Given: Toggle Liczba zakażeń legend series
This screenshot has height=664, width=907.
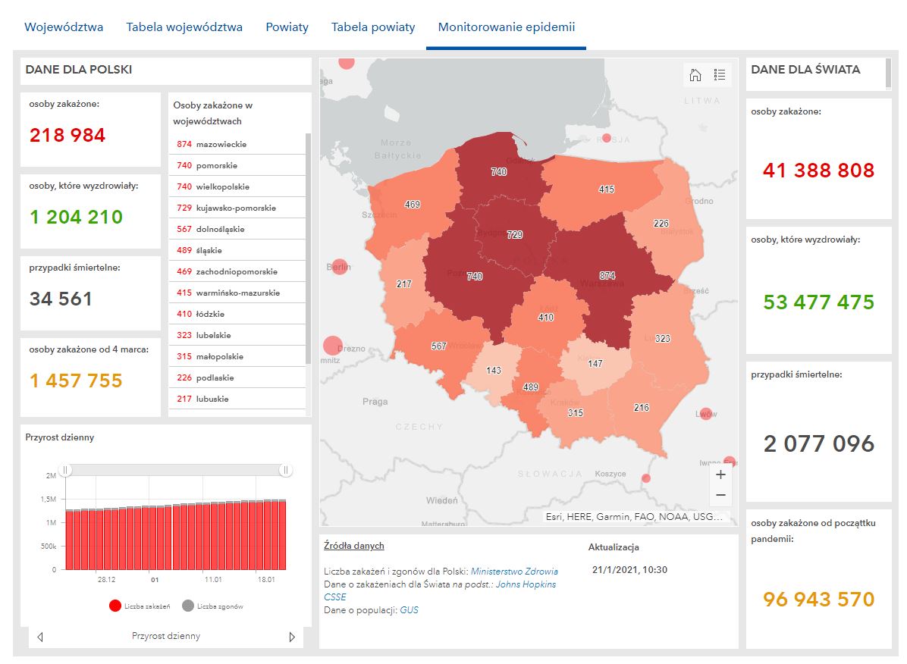Looking at the screenshot, I should [141, 606].
